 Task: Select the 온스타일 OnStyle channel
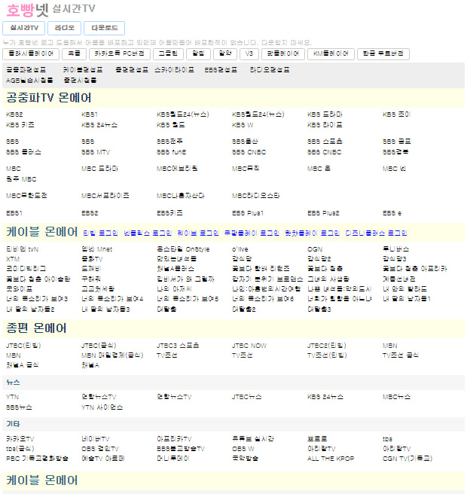[183, 249]
